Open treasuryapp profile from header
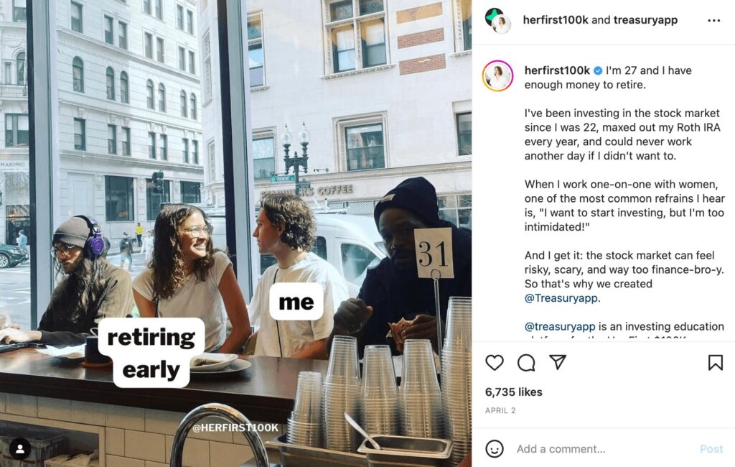This screenshot has width=735, height=467. pos(645,19)
